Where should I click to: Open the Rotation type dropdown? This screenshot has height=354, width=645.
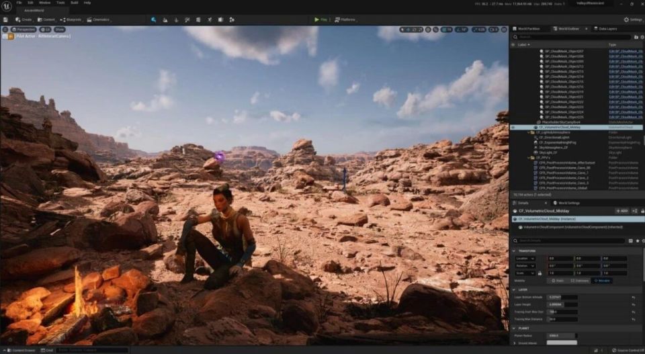click(x=525, y=266)
